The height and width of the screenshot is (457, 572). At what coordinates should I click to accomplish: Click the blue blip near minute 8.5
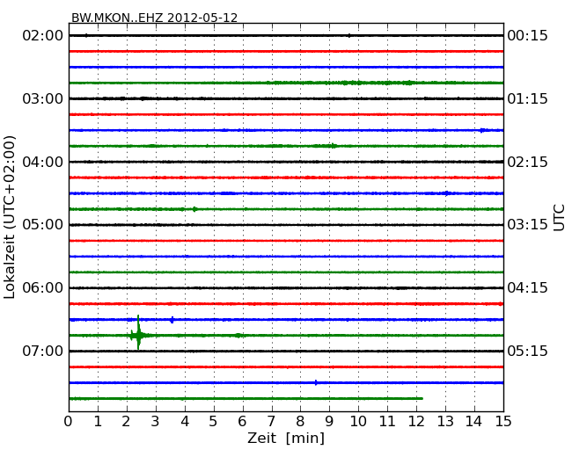coord(316,382)
